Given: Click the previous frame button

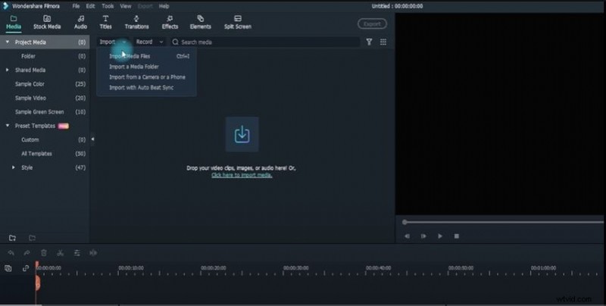Looking at the screenshot, I should [x=407, y=236].
